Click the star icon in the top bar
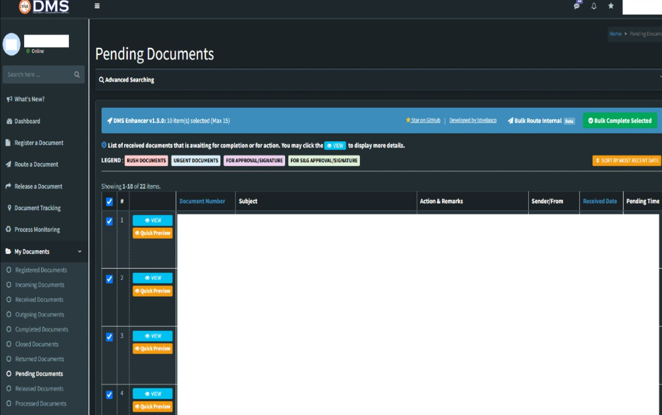 [x=611, y=6]
